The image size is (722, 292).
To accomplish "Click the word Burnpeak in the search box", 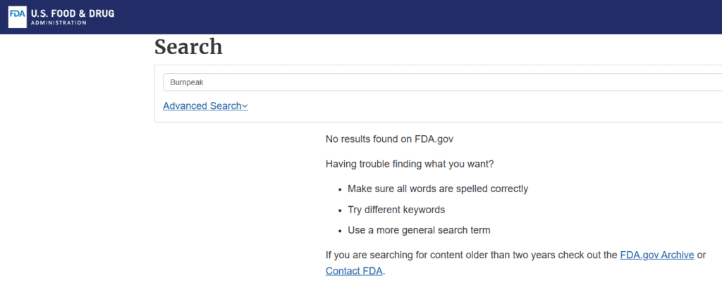I will (186, 83).
